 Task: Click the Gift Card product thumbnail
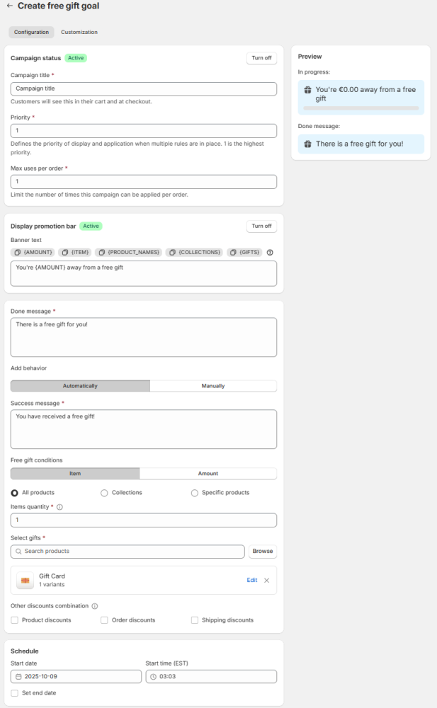click(x=25, y=581)
